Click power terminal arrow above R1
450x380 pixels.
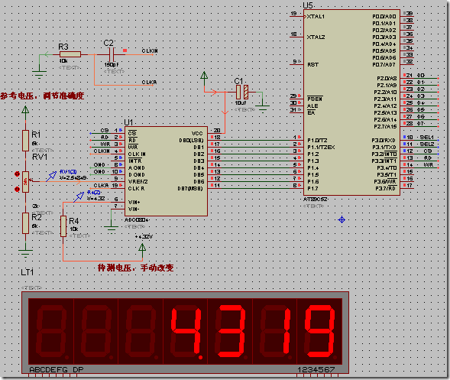coord(25,110)
